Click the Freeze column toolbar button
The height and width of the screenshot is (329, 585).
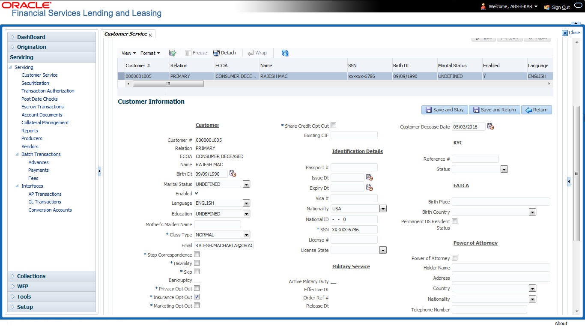(x=196, y=53)
